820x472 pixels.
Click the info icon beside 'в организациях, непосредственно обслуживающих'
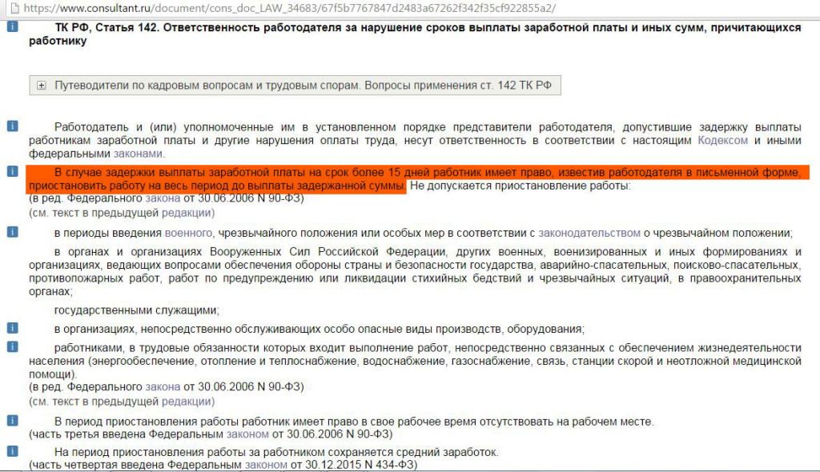click(x=13, y=328)
